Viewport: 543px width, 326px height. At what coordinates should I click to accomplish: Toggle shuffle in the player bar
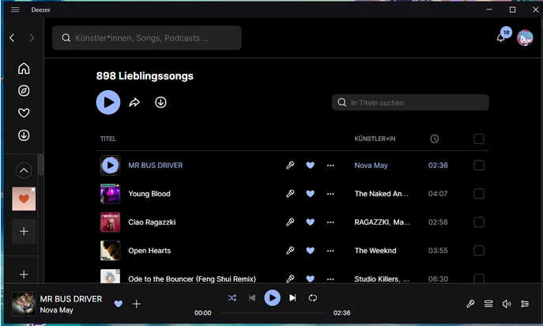coord(232,298)
